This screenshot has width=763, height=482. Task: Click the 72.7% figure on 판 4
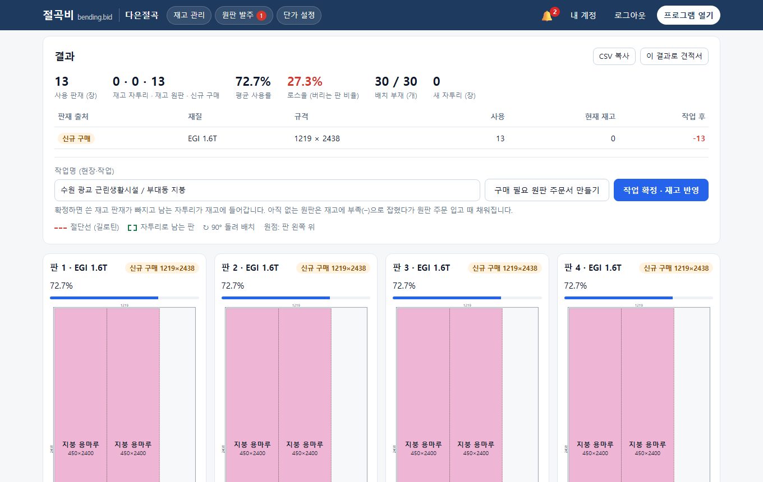click(576, 286)
